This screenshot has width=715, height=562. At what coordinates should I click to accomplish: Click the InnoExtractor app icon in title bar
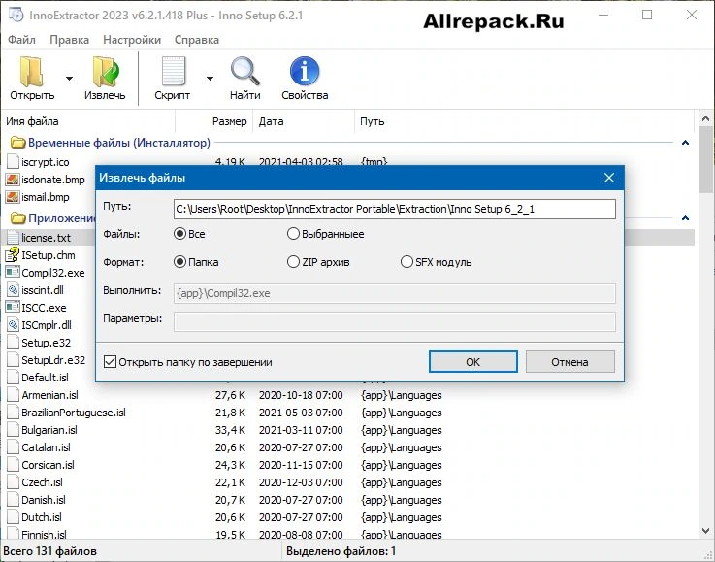point(16,15)
